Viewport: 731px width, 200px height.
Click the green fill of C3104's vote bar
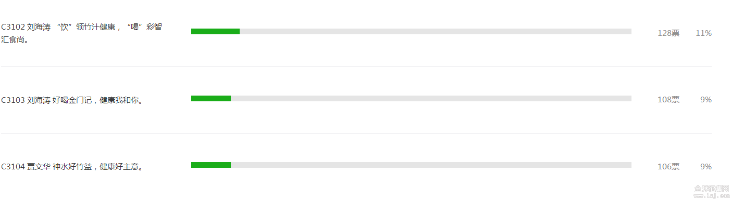pos(211,165)
